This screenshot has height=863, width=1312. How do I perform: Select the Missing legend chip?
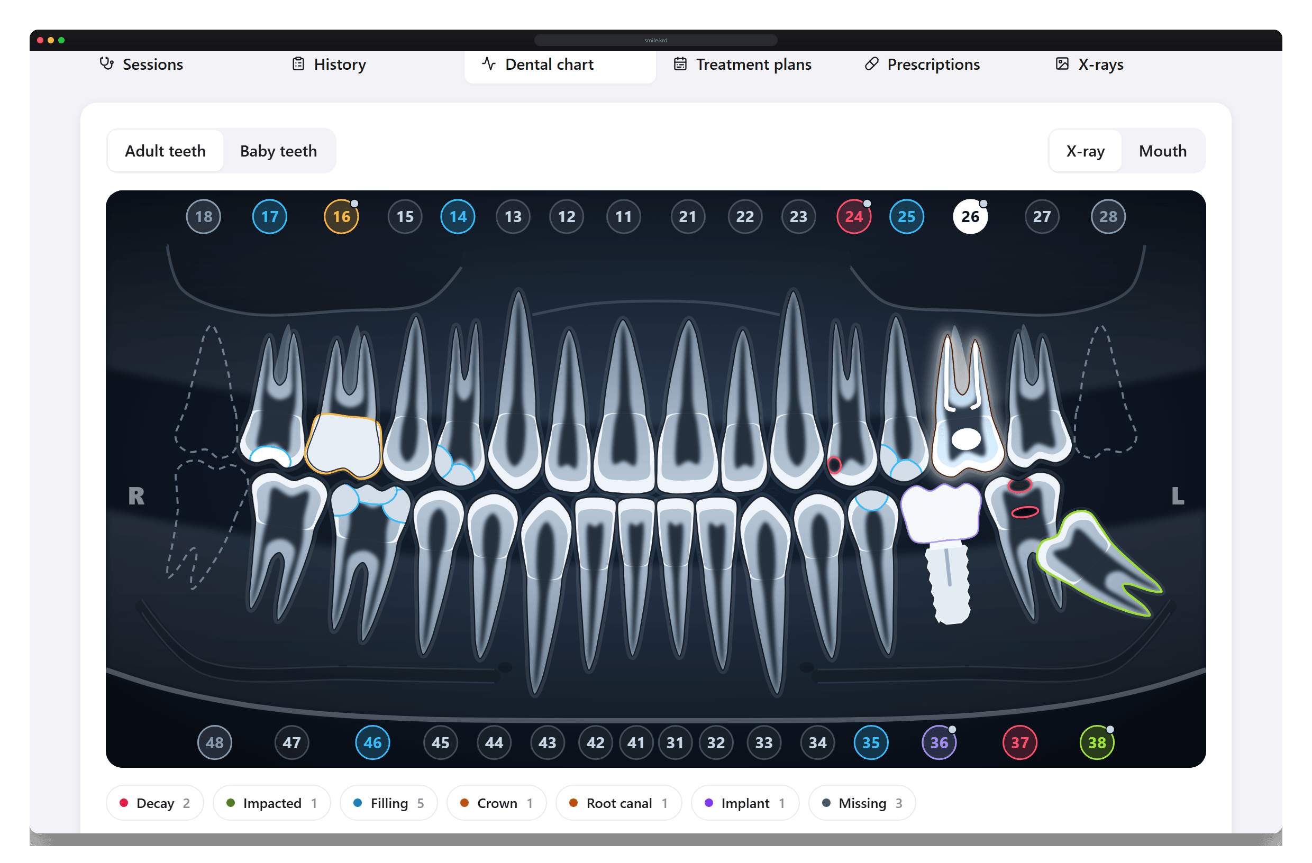(862, 803)
